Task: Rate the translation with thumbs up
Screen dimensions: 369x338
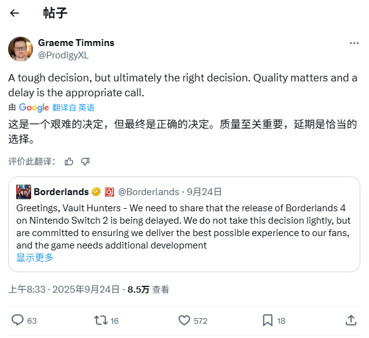Action: pyautogui.click(x=69, y=162)
